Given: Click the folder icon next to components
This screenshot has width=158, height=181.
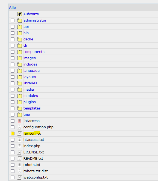Looking at the screenshot, I should point(20,52).
